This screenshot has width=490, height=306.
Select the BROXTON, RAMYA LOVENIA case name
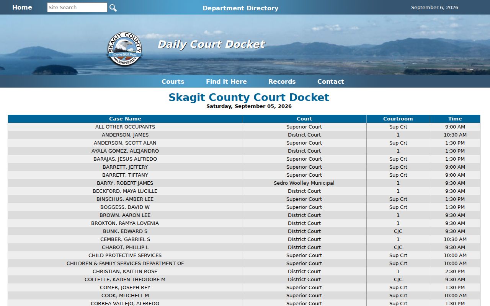(125, 223)
